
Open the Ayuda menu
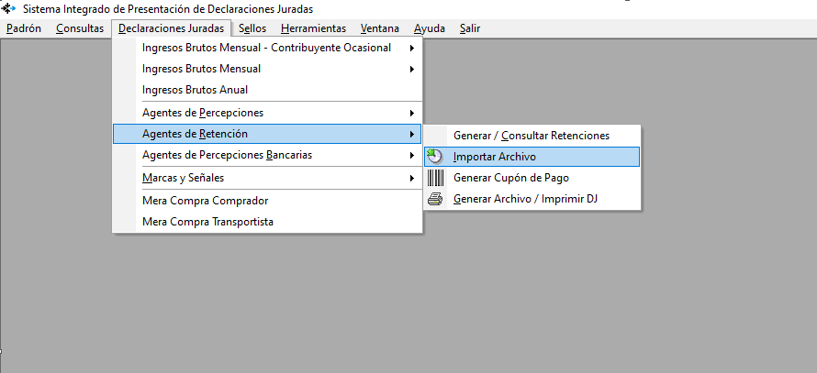tap(429, 28)
